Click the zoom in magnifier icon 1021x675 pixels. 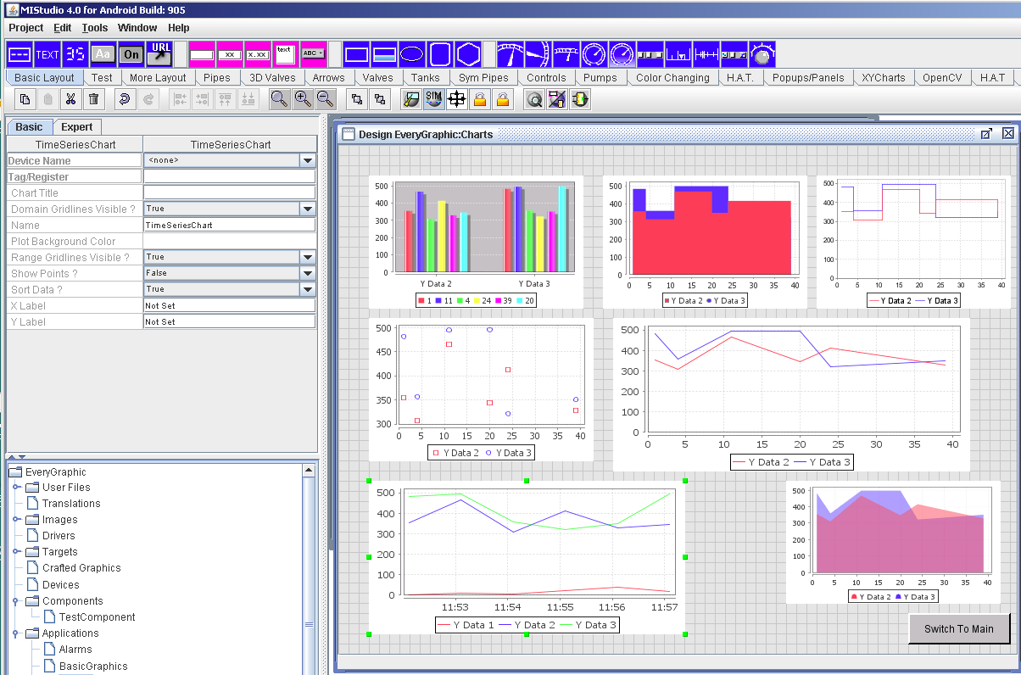303,99
